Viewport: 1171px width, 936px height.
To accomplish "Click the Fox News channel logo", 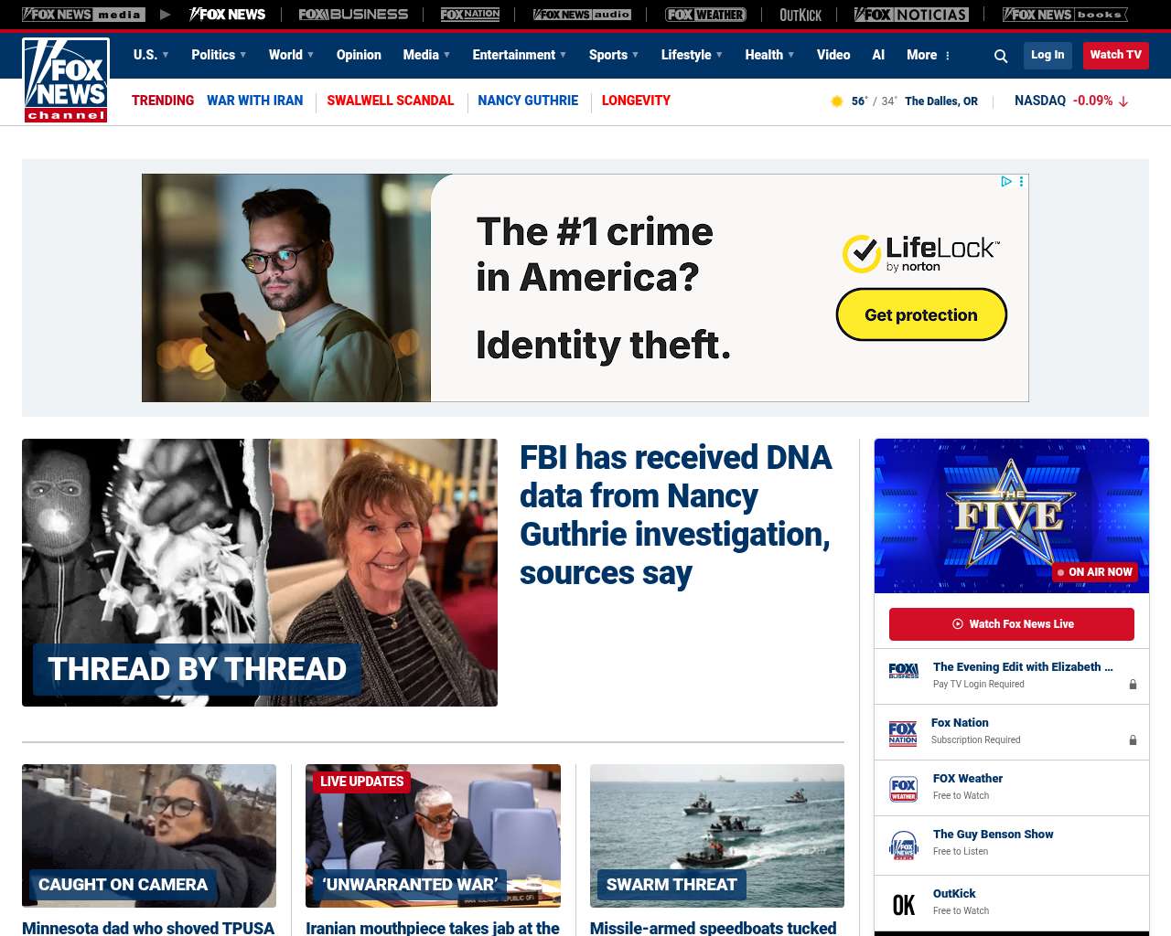I will pyautogui.click(x=66, y=80).
